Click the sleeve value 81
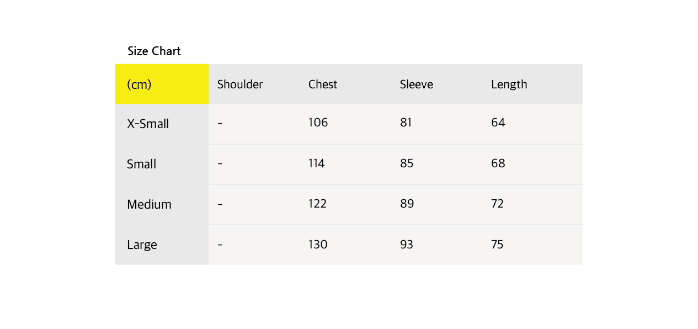Screen dimensions: 698x329 click(406, 123)
